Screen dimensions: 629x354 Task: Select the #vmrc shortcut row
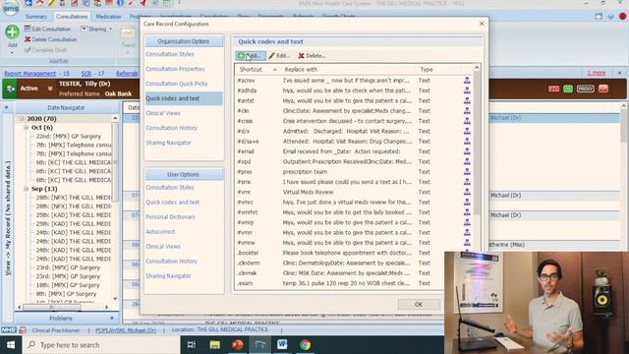tap(353, 203)
